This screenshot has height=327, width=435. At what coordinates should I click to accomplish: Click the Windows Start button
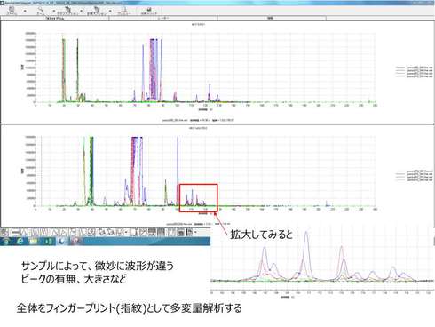(x=6, y=241)
